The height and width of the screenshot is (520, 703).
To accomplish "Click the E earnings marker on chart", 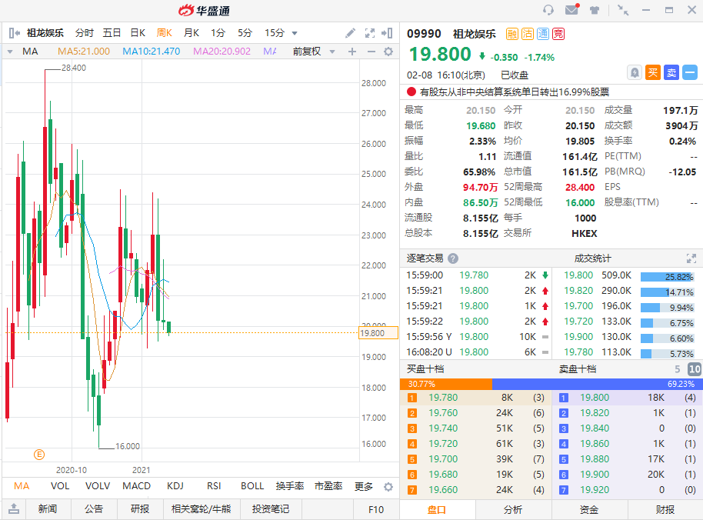I will [39, 455].
